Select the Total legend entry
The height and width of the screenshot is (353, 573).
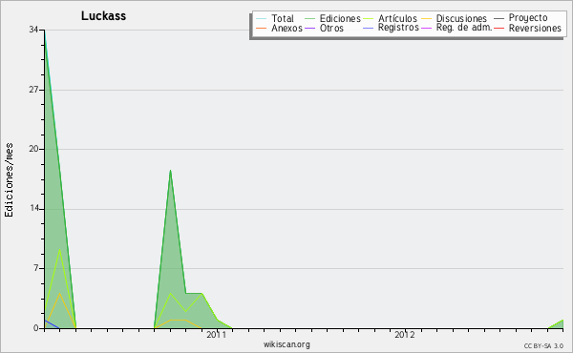[283, 18]
